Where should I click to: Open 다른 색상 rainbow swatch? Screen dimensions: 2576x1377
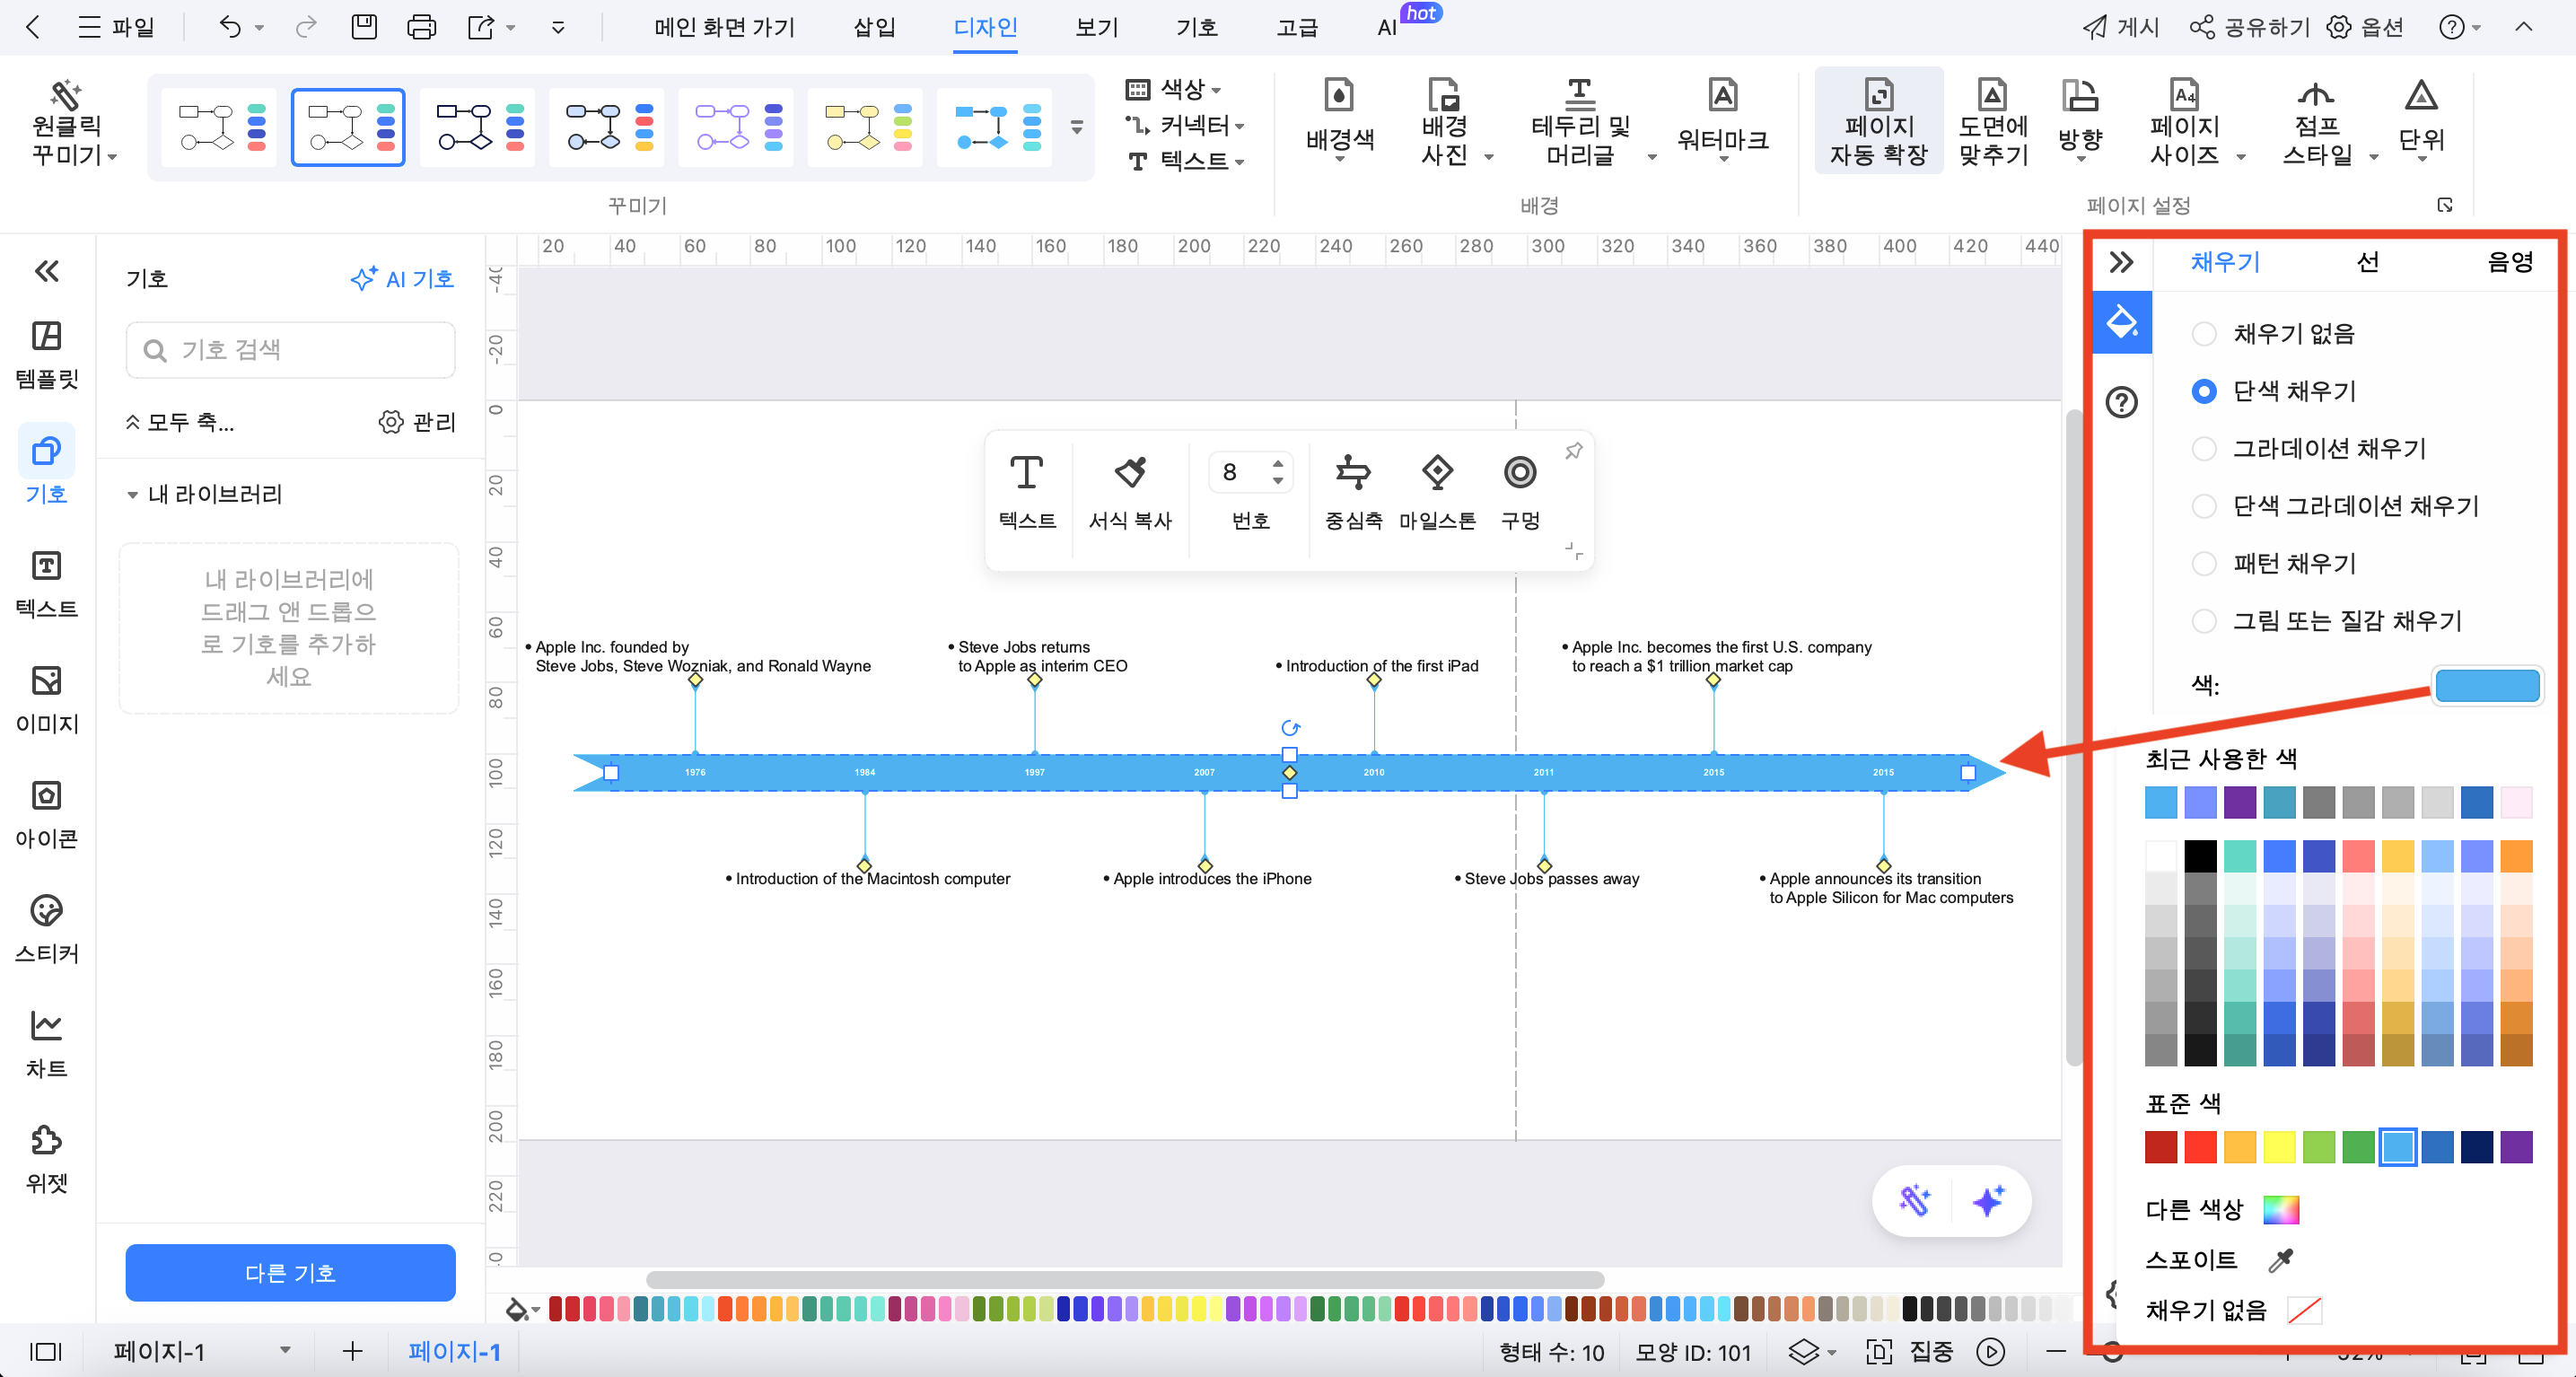point(2281,1209)
